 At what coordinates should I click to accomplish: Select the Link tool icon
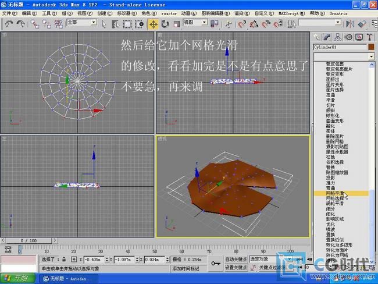point(34,24)
